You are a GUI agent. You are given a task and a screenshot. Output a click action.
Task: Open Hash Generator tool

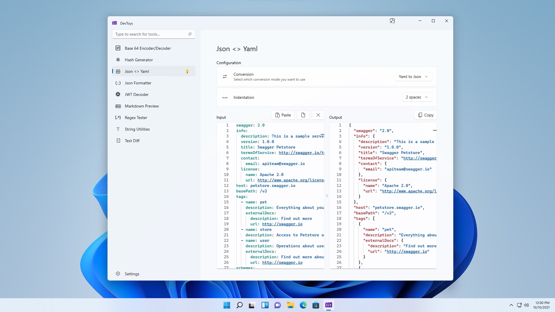tap(153, 60)
